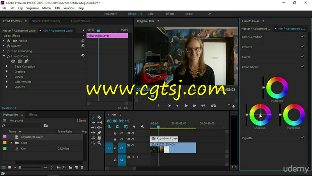The height and width of the screenshot is (176, 312).
Task: Toggle V2 track output eye
Action: [x=133, y=139]
